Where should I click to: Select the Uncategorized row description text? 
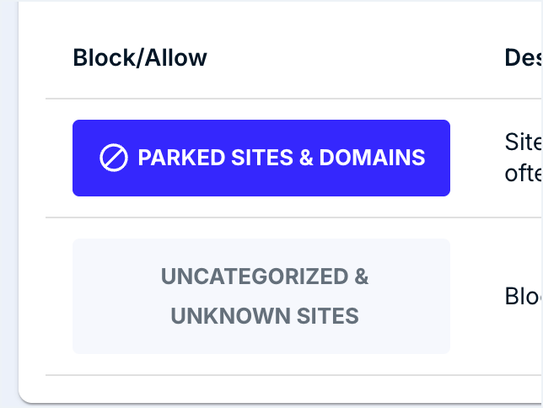(x=524, y=296)
